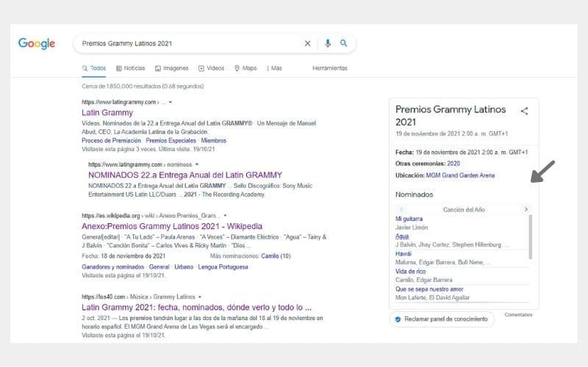
Task: Follow the Premios Especiales sitelink
Action: click(x=171, y=141)
